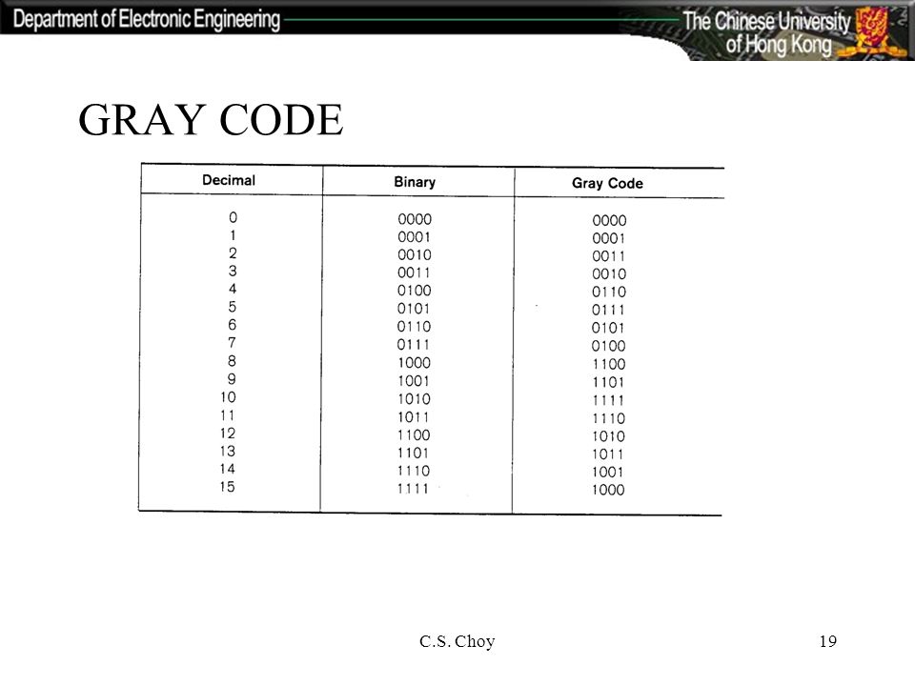915x686 pixels.
Task: Click 0100 in the Binary column
Action: pyautogui.click(x=415, y=291)
